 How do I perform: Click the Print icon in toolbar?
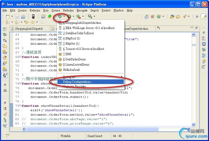(23, 17)
